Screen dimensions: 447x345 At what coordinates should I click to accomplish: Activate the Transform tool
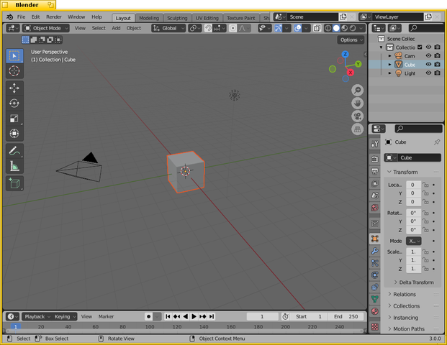pos(14,133)
